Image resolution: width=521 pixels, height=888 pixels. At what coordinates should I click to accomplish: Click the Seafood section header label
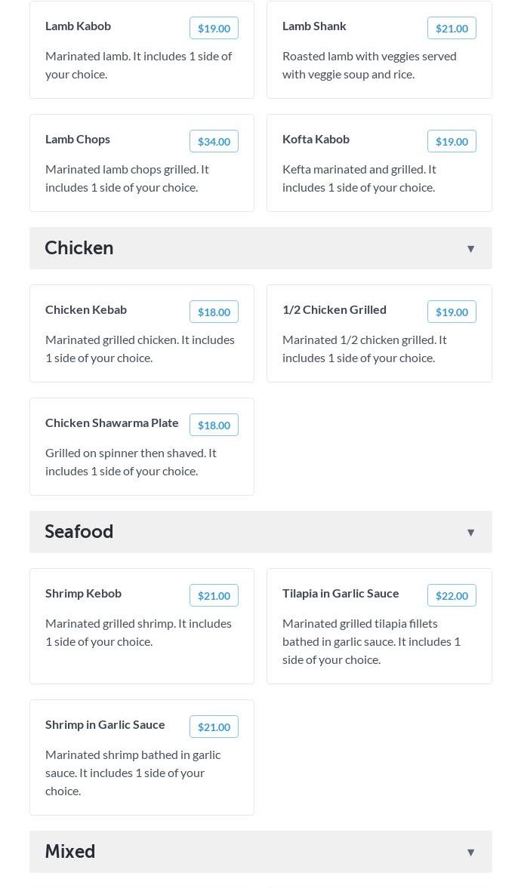point(79,531)
